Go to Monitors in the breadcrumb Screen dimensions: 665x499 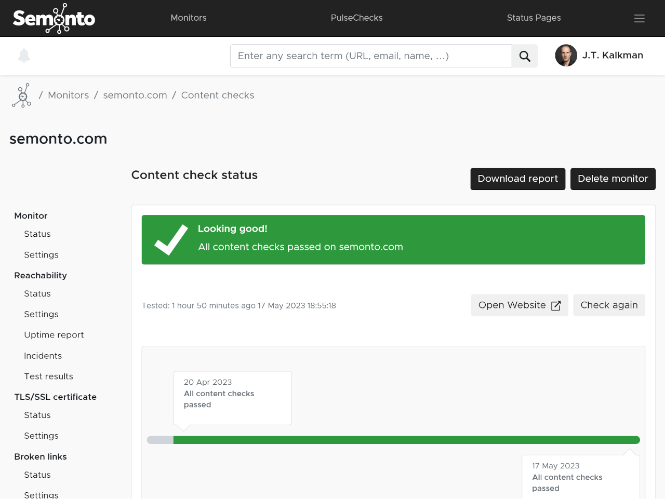[69, 95]
